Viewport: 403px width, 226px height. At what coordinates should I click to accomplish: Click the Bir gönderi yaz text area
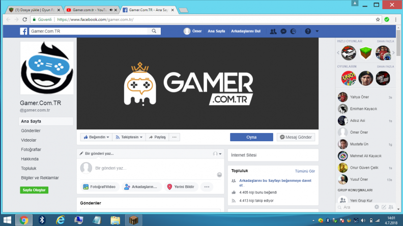pyautogui.click(x=154, y=168)
